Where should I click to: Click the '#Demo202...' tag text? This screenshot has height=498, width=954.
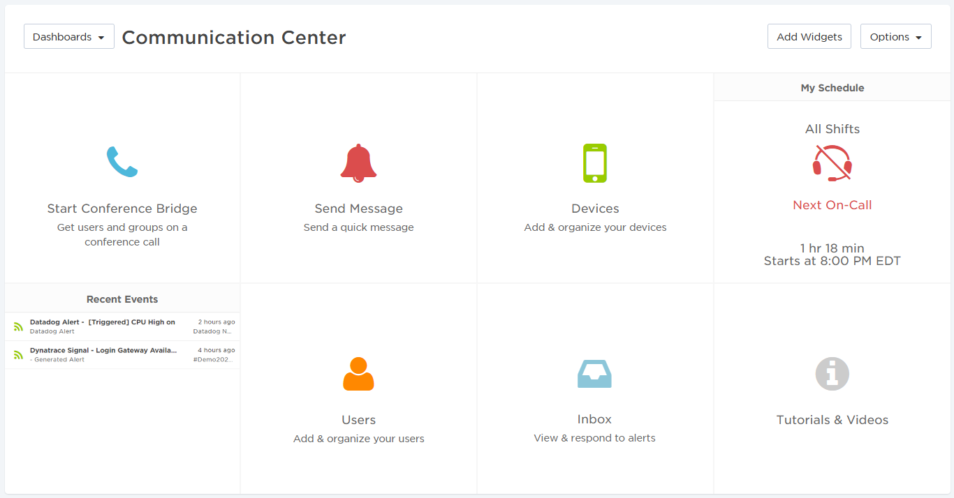pos(214,360)
